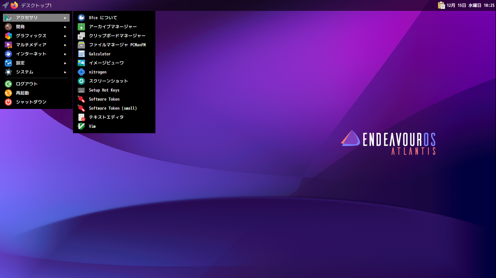Click the green Vim icon
496x278 pixels.
(x=81, y=126)
